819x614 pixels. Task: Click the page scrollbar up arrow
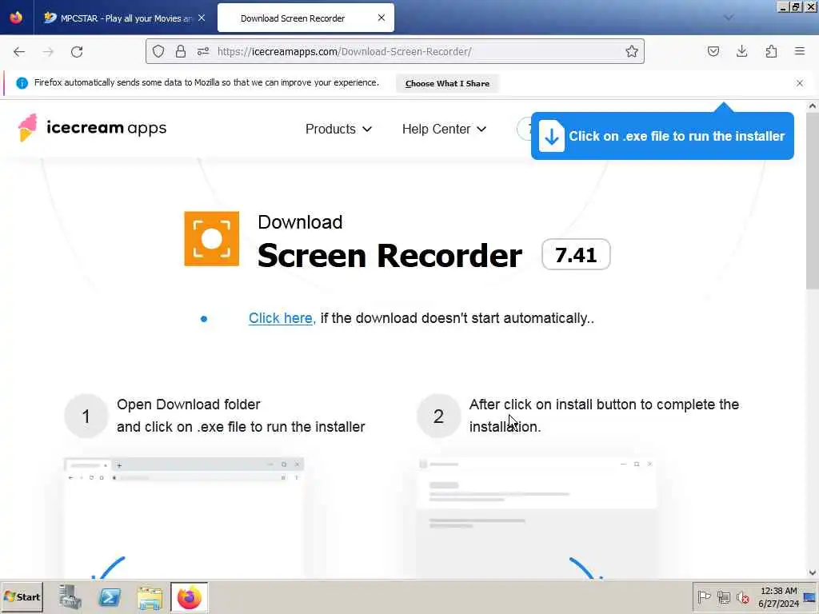[x=813, y=106]
